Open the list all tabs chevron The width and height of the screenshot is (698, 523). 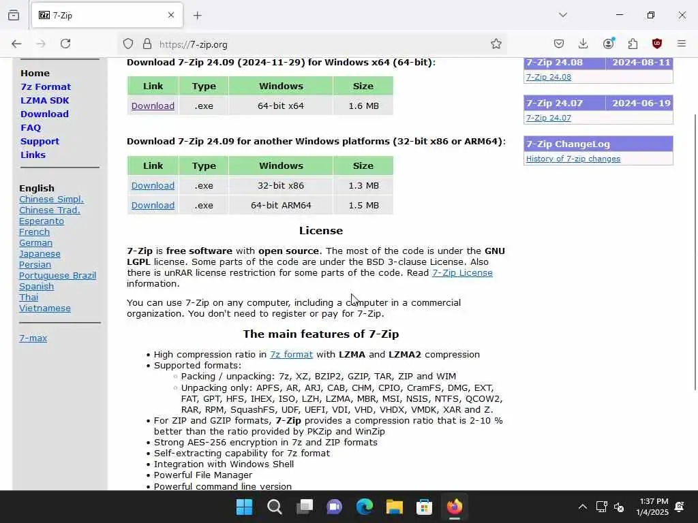click(x=563, y=15)
